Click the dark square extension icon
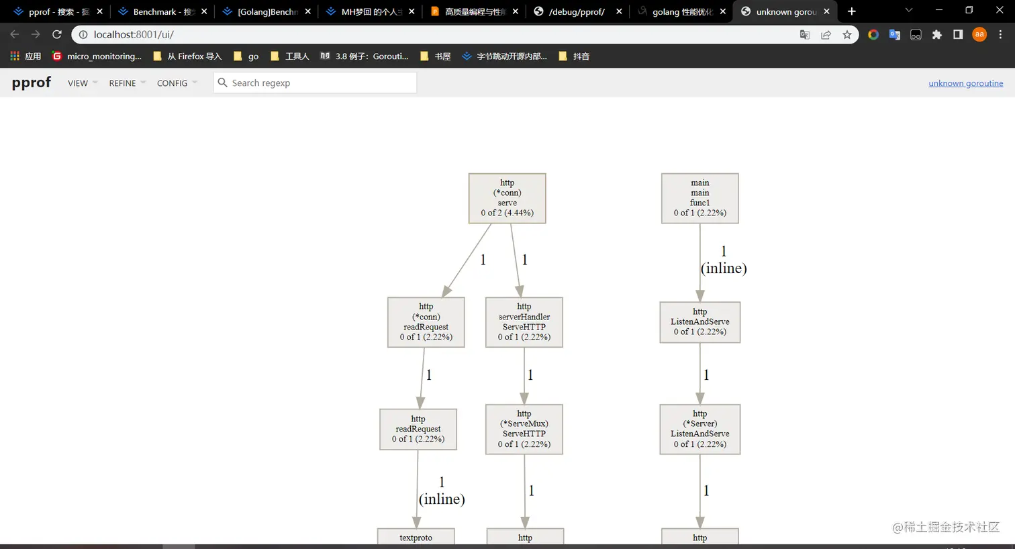The width and height of the screenshot is (1015, 549). 916,34
